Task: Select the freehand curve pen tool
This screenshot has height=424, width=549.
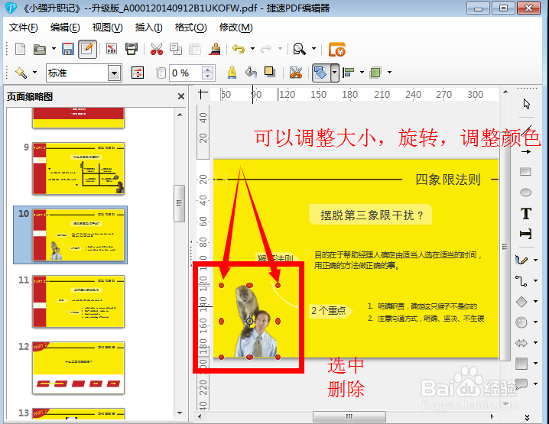Action: pos(521,260)
